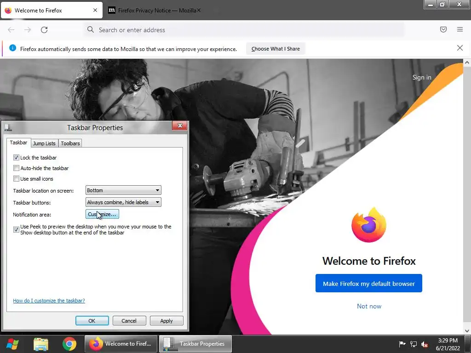Click OK in Taskbar Properties
This screenshot has height=353, width=471.
[x=92, y=320]
